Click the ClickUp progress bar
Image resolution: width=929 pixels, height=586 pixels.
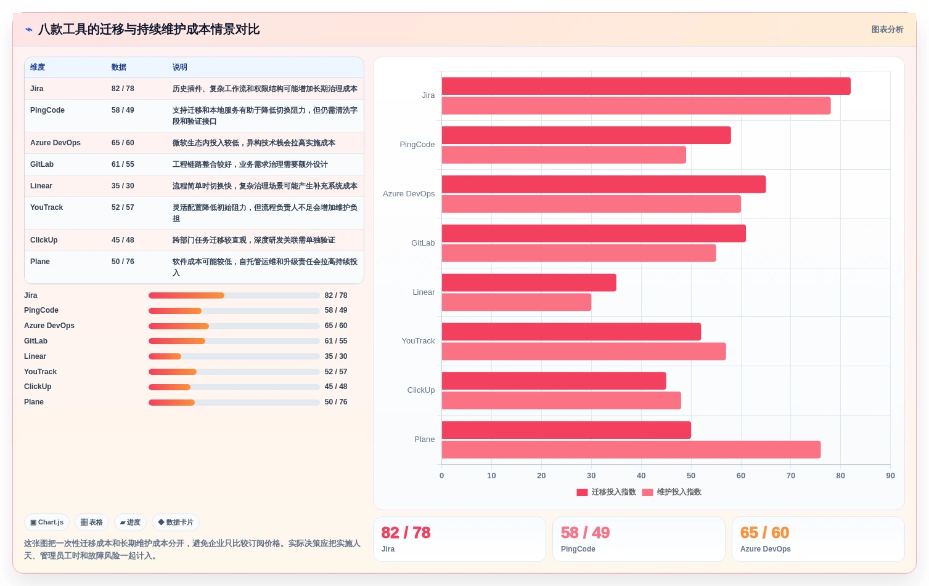[234, 387]
